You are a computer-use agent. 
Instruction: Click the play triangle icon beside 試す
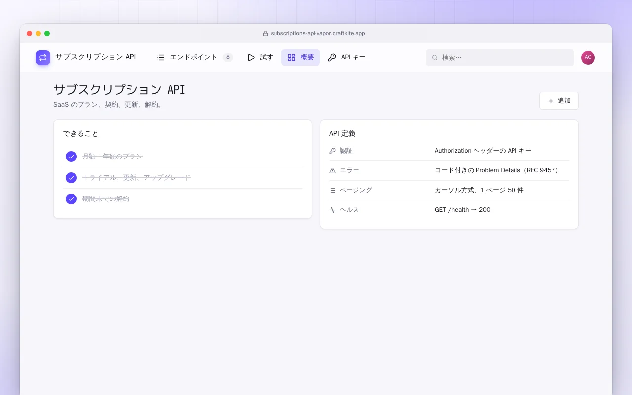(x=251, y=57)
